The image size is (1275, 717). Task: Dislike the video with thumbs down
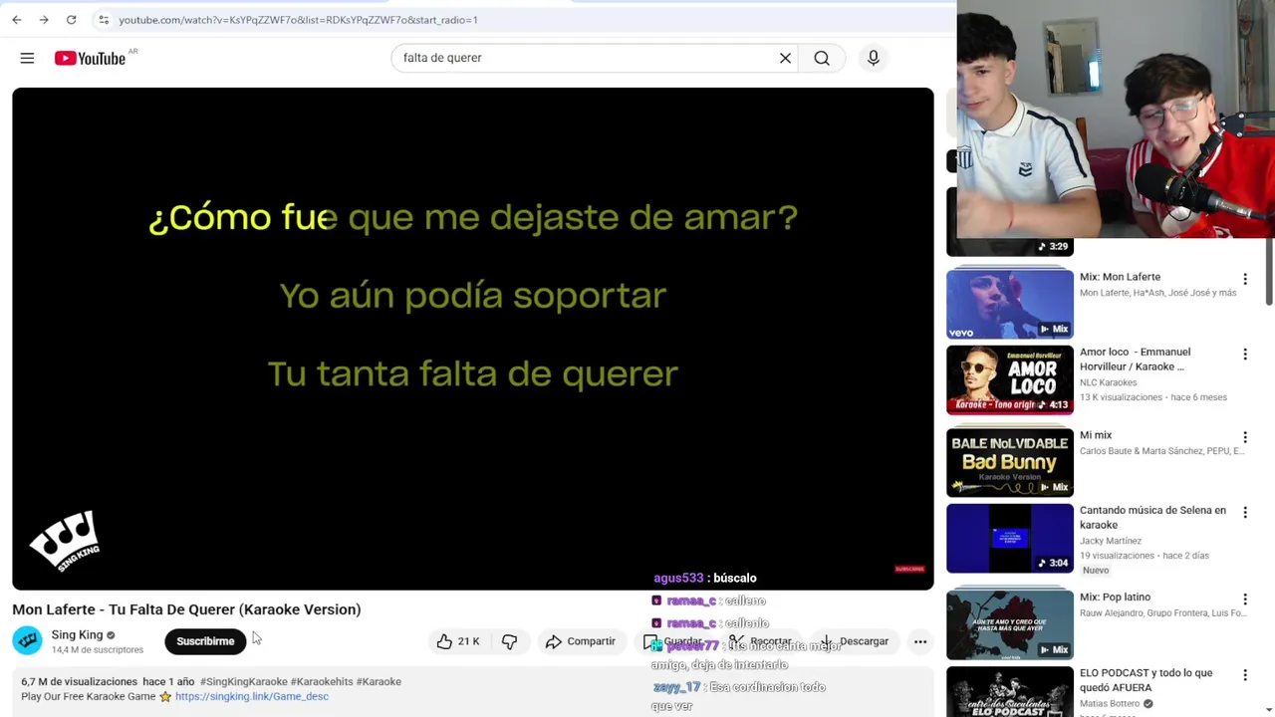(x=509, y=641)
